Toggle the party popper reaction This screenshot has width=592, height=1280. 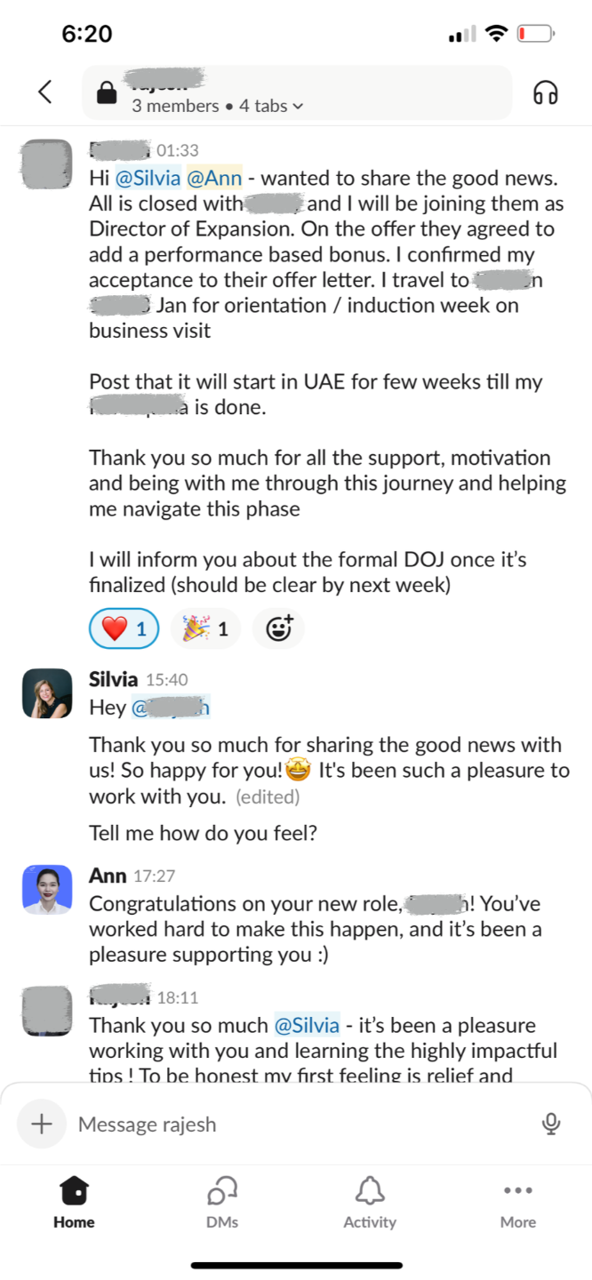coord(205,629)
